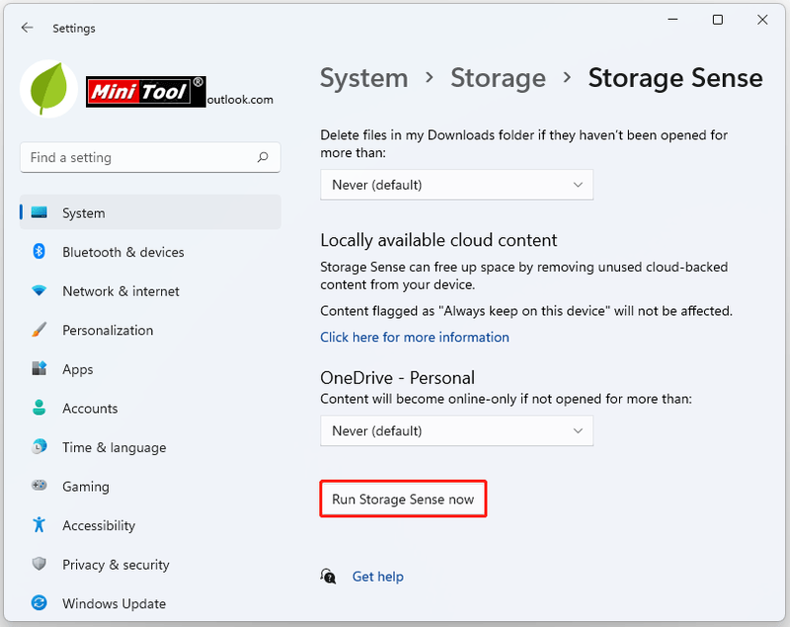Click the OneDrive - Personal heading
The width and height of the screenshot is (790, 627).
pos(398,378)
